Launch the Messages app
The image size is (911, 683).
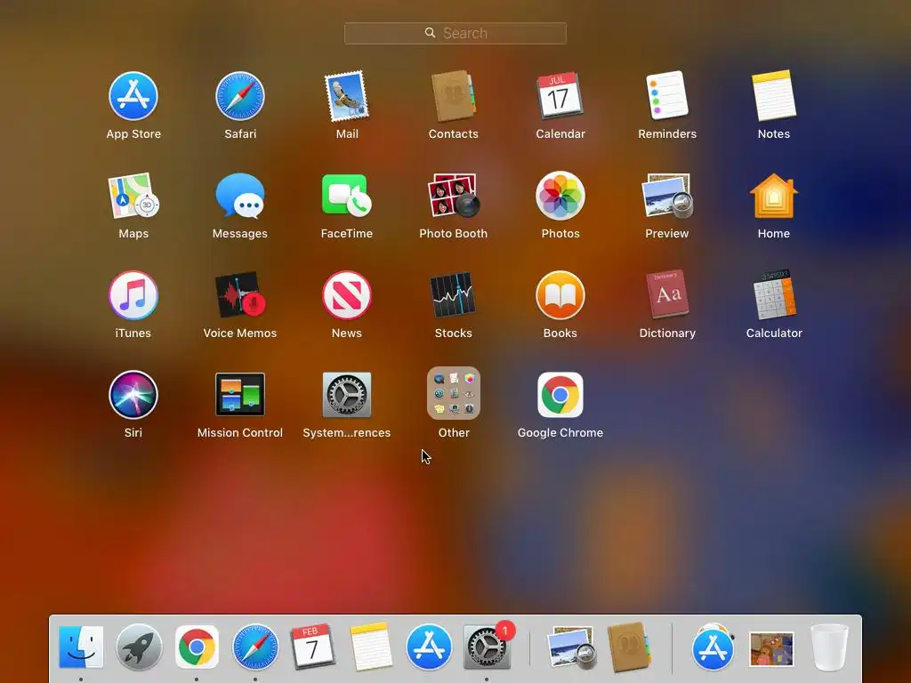240,196
